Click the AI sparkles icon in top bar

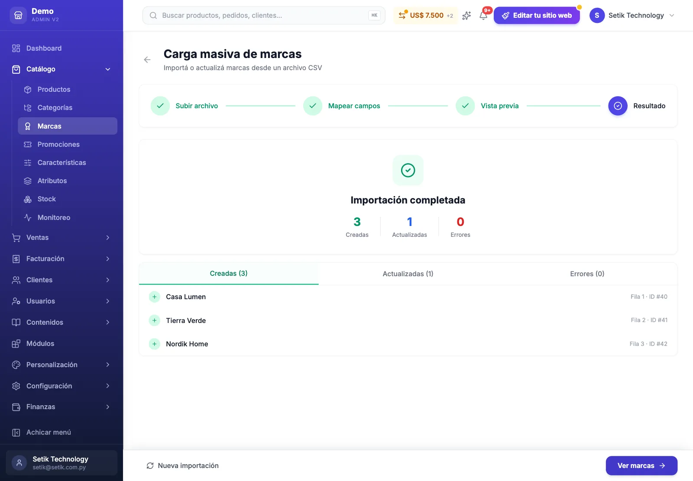click(466, 16)
